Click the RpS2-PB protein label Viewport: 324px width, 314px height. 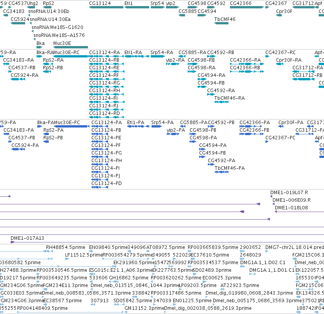click(53, 138)
